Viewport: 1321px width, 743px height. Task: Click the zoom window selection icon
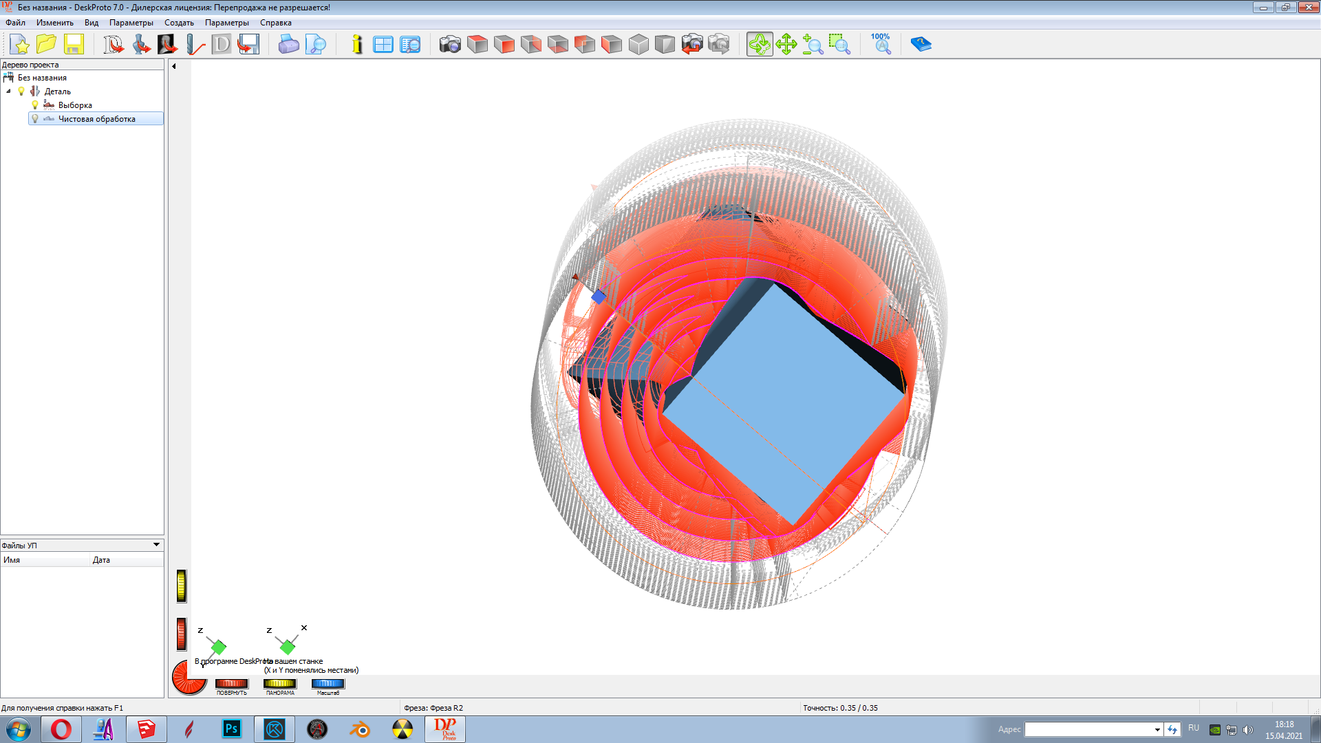[839, 45]
